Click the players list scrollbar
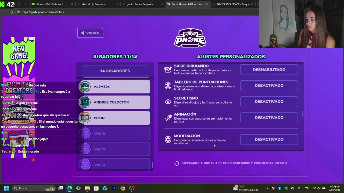This screenshot has width=344, height=193. 152,165
